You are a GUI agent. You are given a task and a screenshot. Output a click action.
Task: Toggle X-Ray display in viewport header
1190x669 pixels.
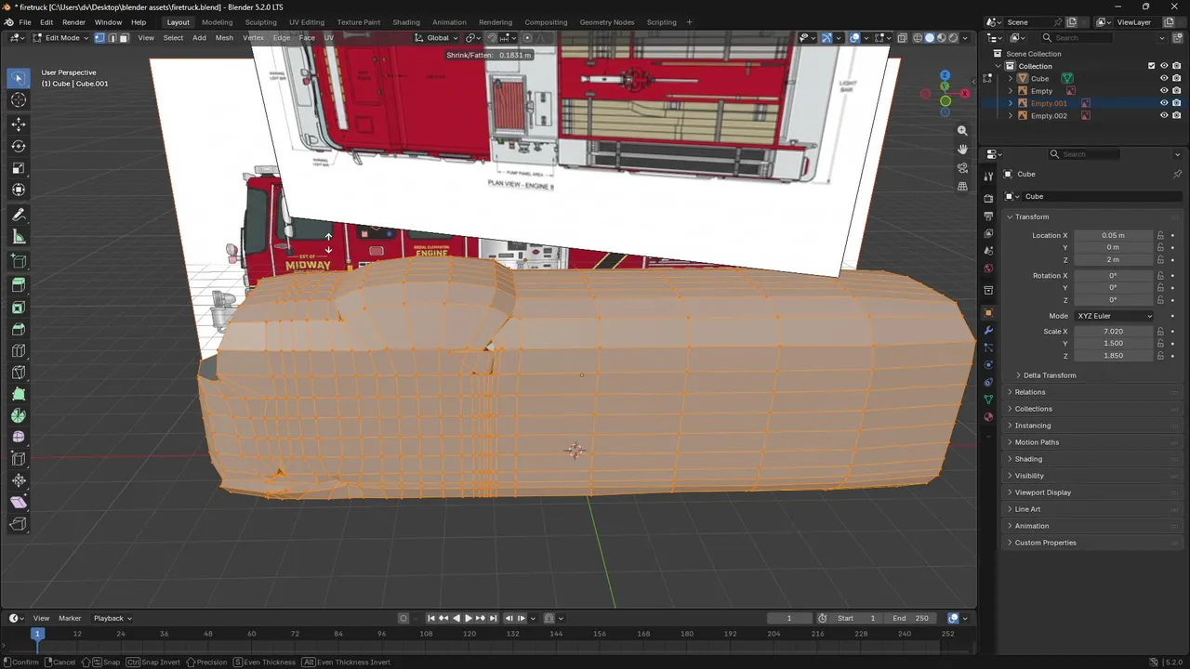point(902,38)
